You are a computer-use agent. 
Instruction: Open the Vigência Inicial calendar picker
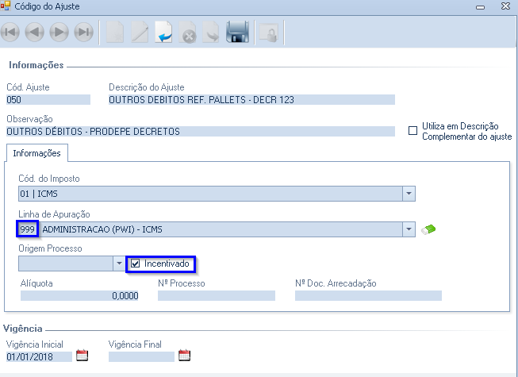pyautogui.click(x=82, y=356)
